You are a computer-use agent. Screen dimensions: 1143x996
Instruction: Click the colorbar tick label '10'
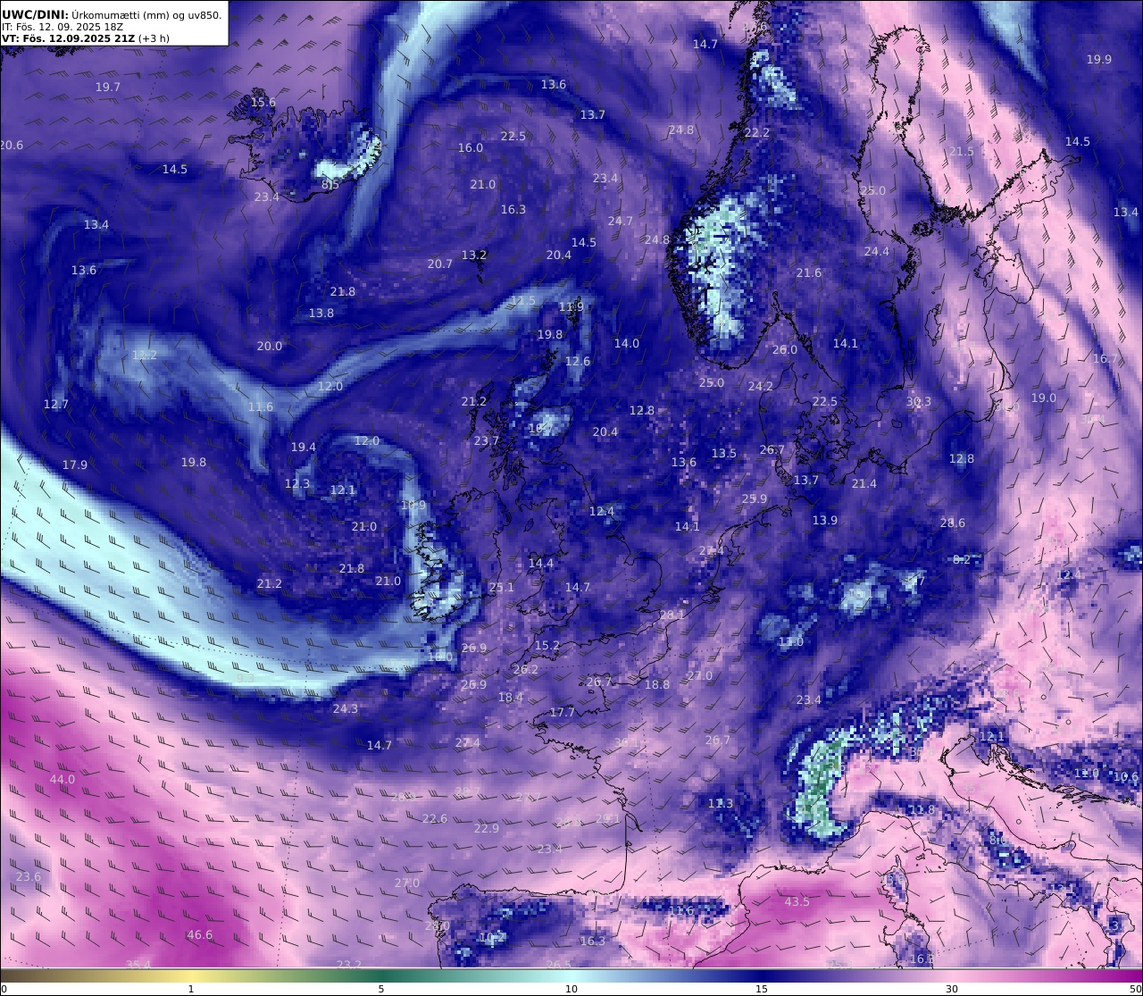(571, 989)
